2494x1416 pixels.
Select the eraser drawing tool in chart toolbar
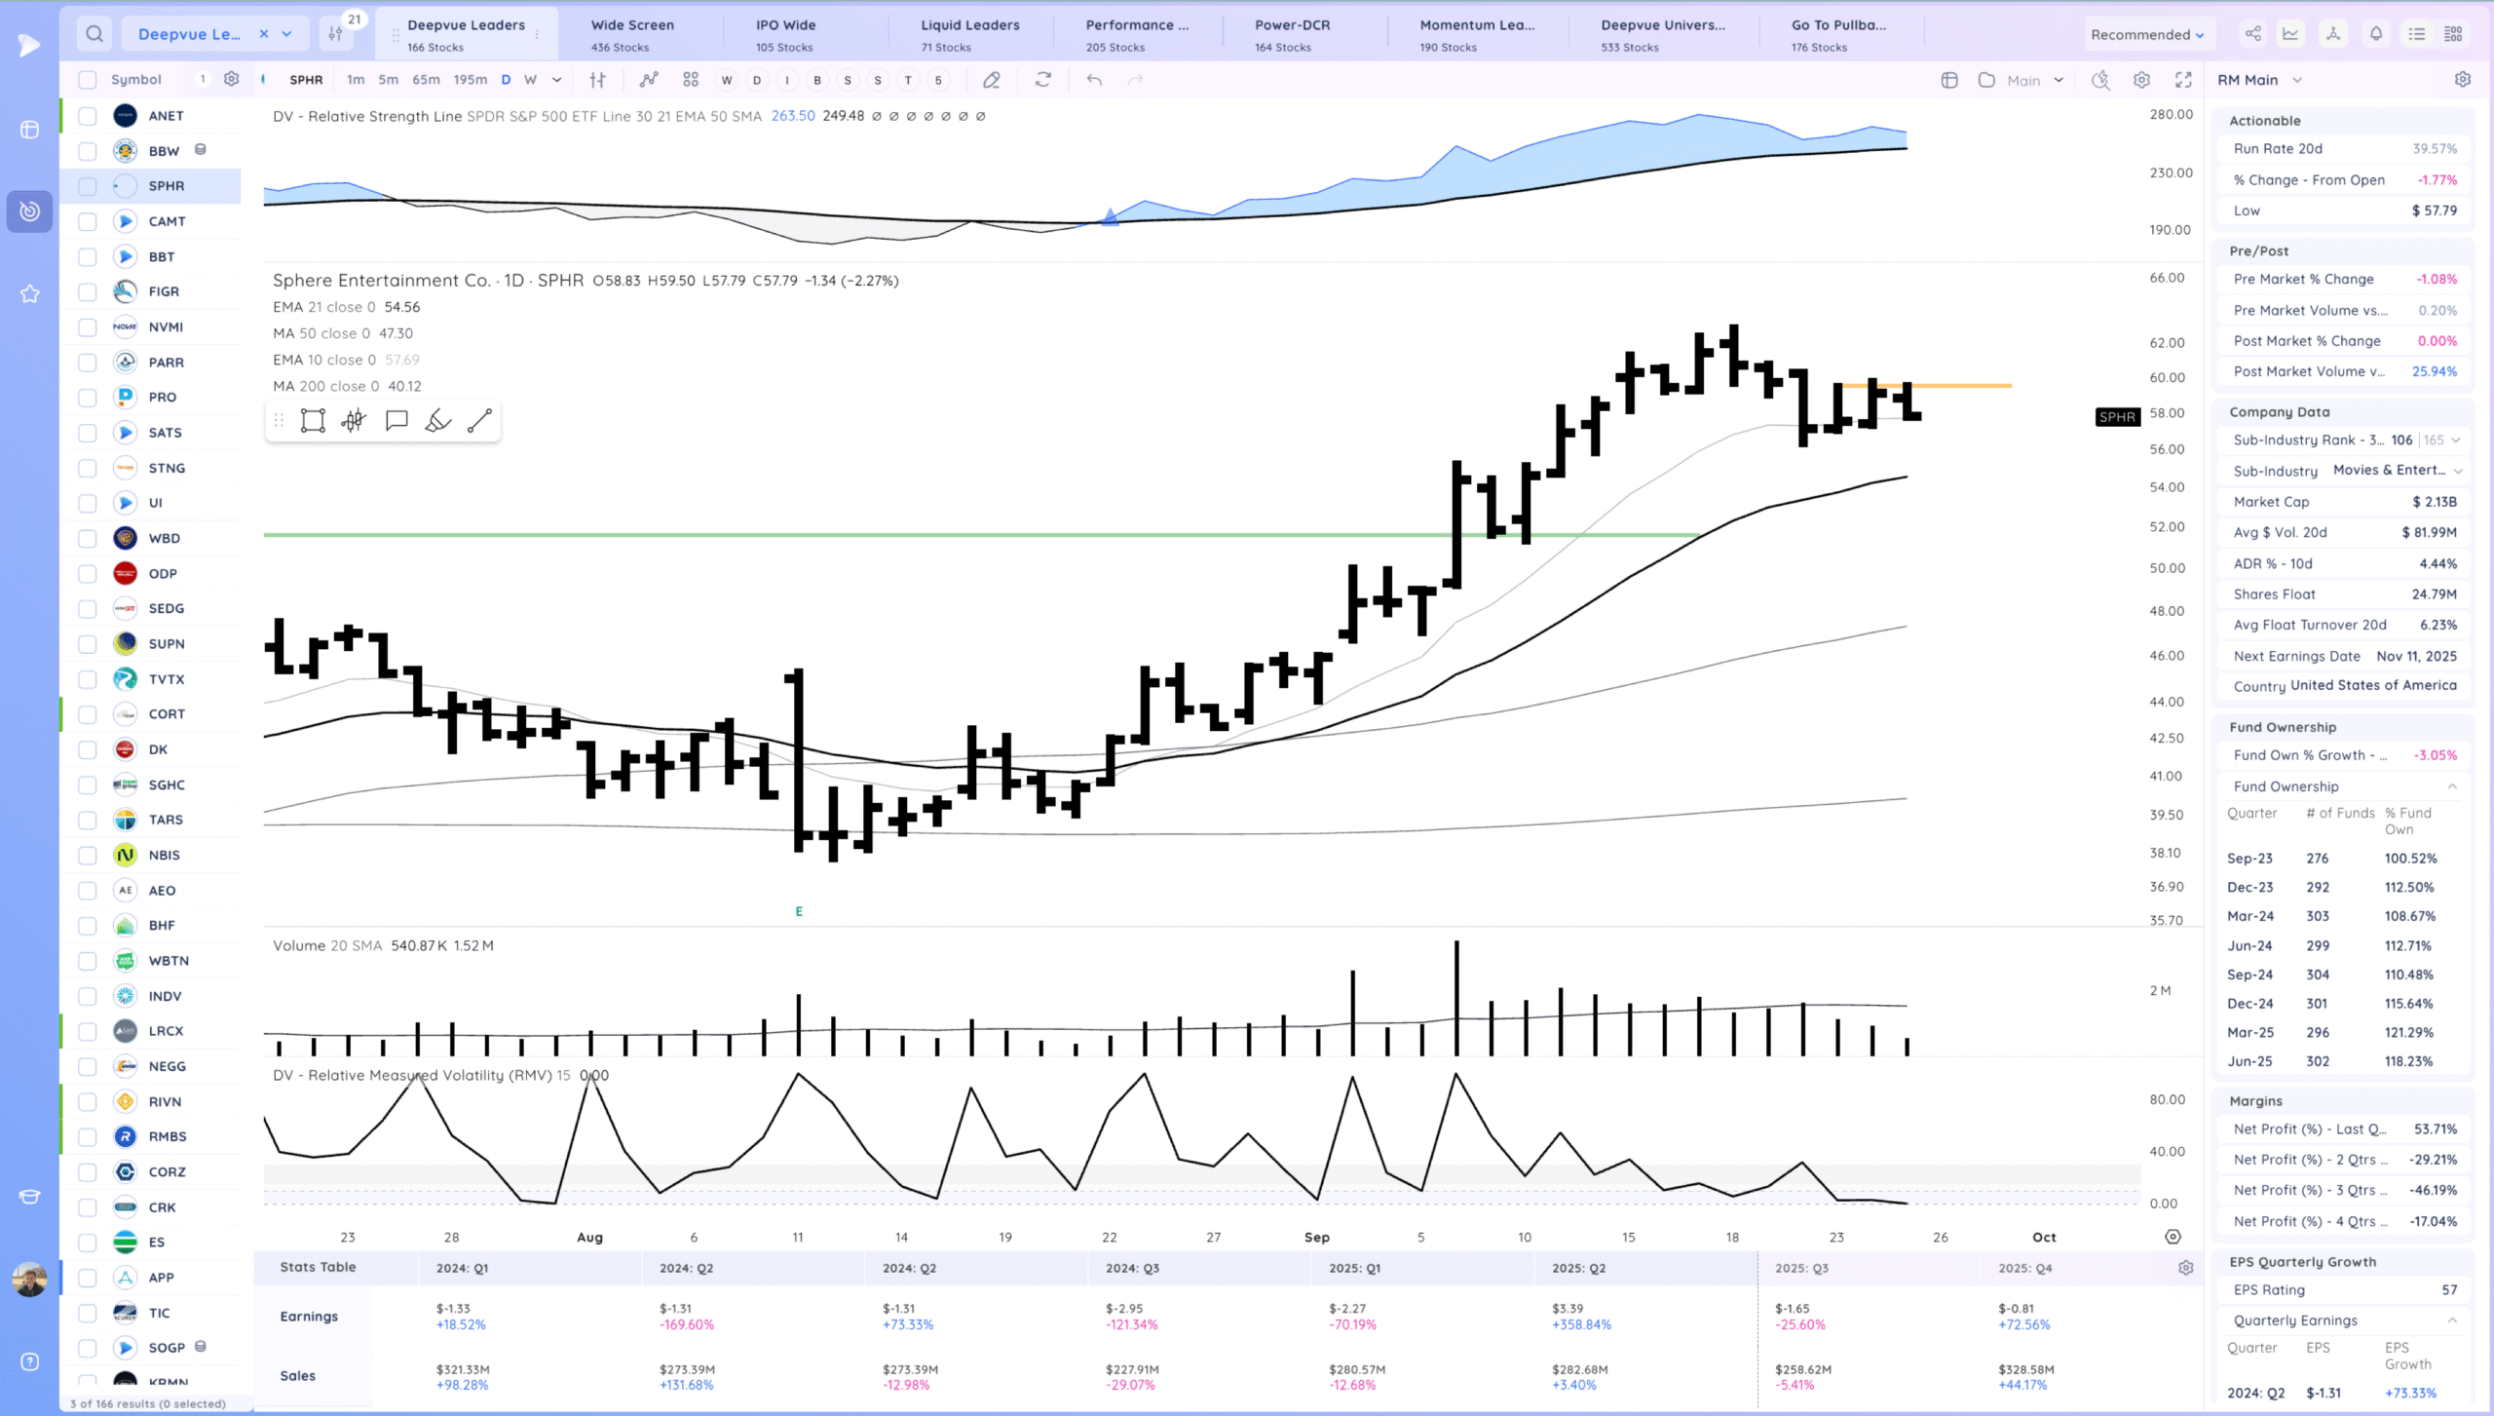tap(992, 80)
